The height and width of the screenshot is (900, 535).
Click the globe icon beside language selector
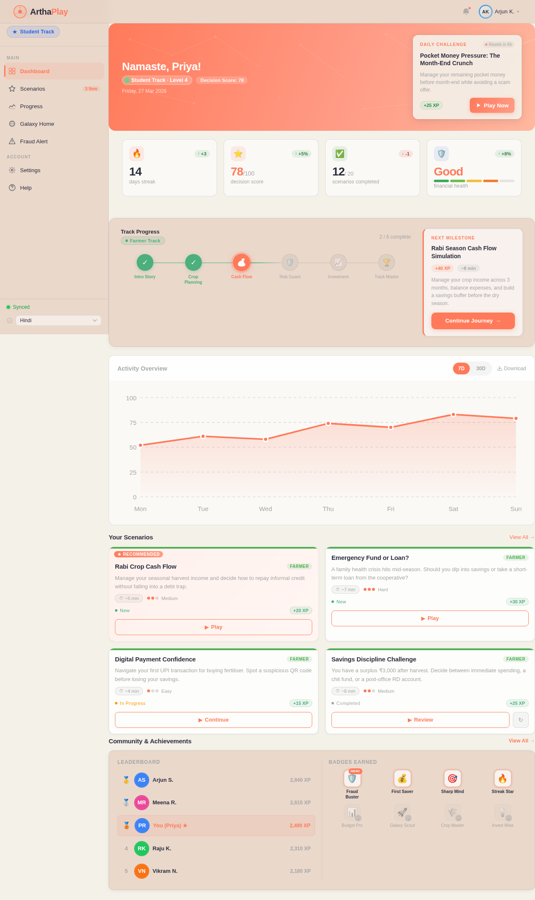[10, 320]
